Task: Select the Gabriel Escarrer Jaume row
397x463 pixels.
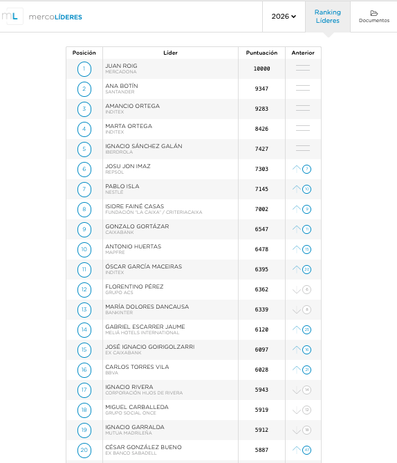Action: tap(194, 329)
